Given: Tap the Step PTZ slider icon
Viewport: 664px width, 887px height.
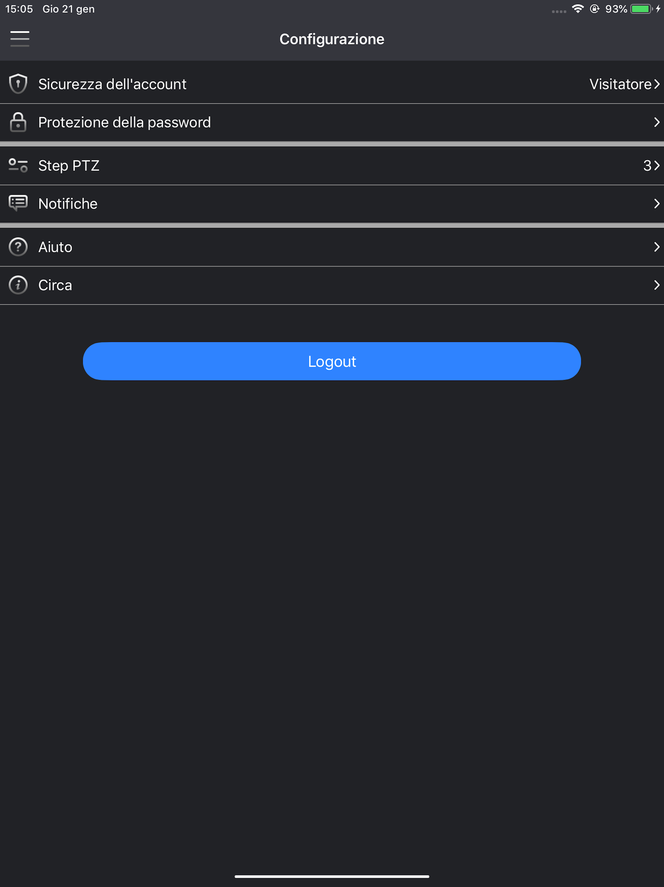Looking at the screenshot, I should point(18,165).
